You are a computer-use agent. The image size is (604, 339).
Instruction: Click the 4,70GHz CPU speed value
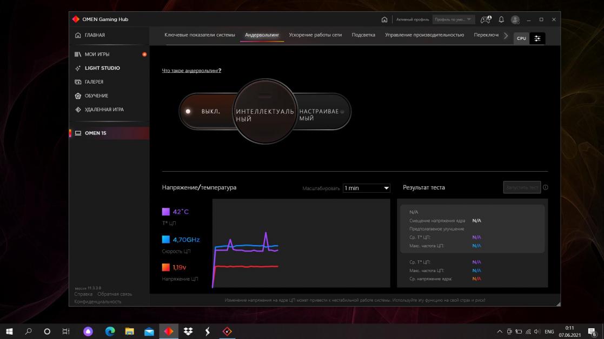click(x=186, y=240)
